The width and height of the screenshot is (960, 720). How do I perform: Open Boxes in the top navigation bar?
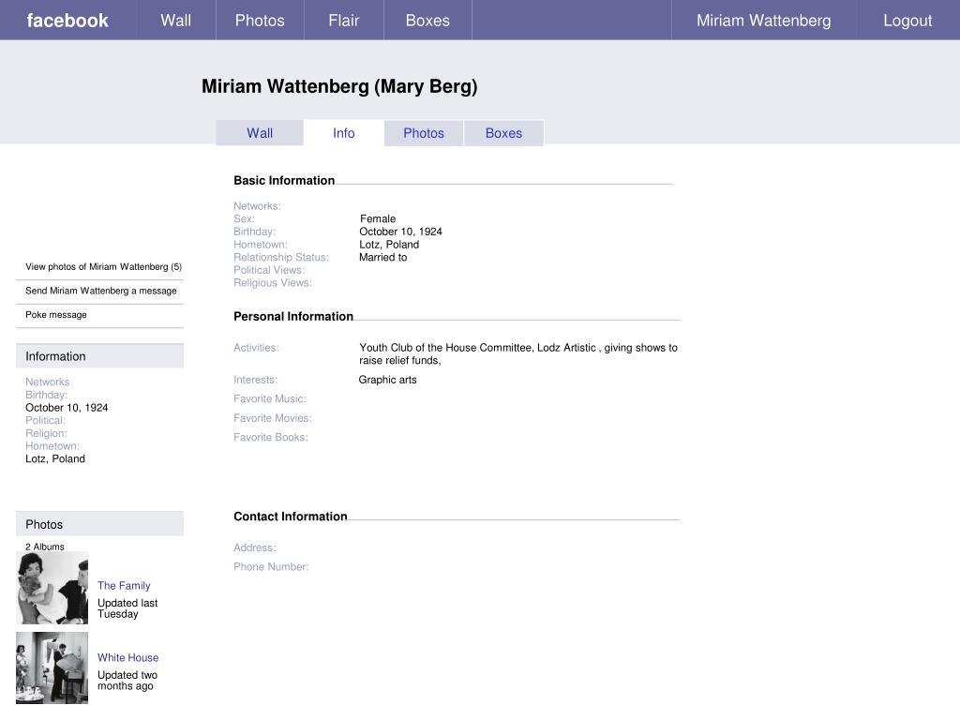tap(427, 21)
